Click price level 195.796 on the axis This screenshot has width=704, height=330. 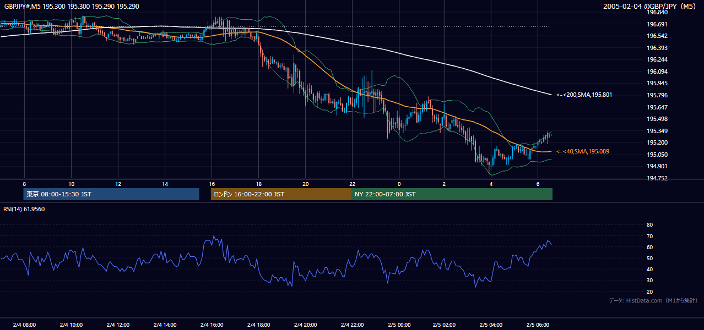(657, 95)
